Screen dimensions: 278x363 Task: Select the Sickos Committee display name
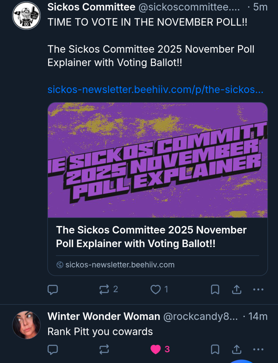click(x=91, y=7)
